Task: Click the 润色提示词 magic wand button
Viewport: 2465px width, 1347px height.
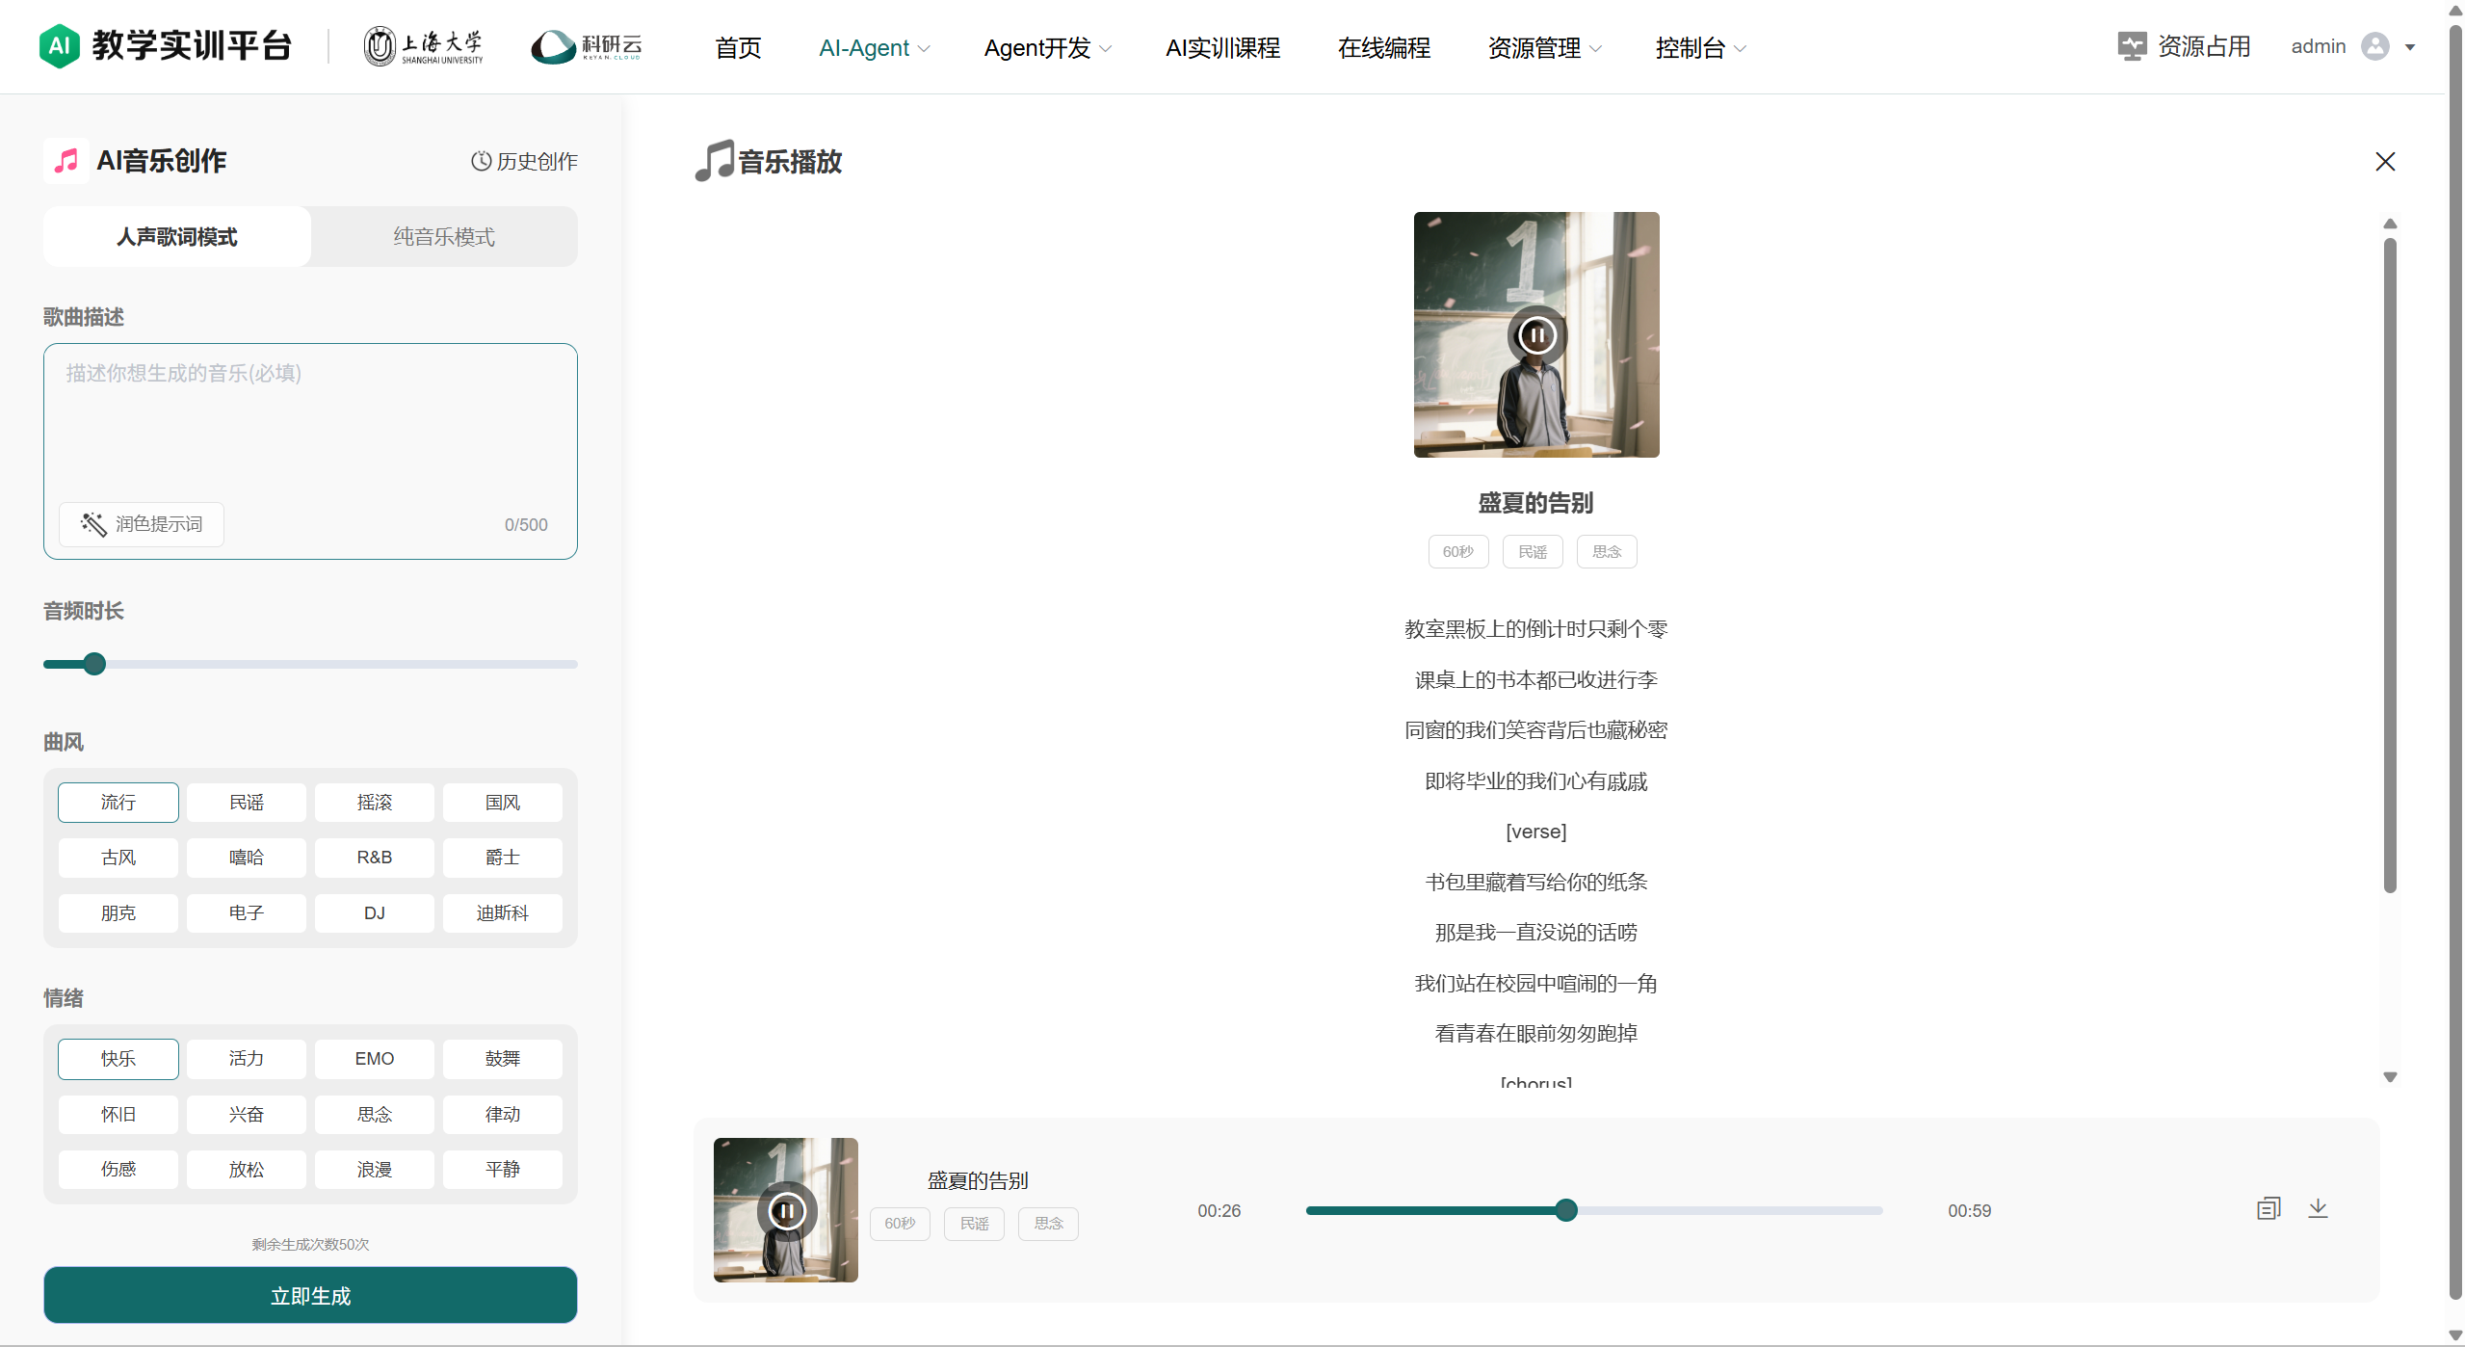Action: pos(142,524)
